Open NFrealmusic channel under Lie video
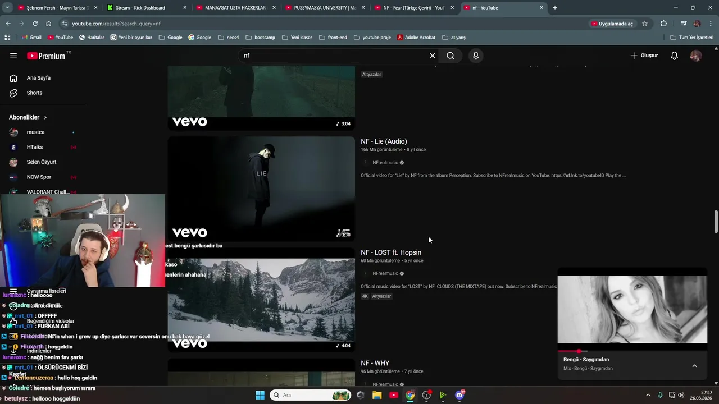This screenshot has width=719, height=404. click(385, 163)
